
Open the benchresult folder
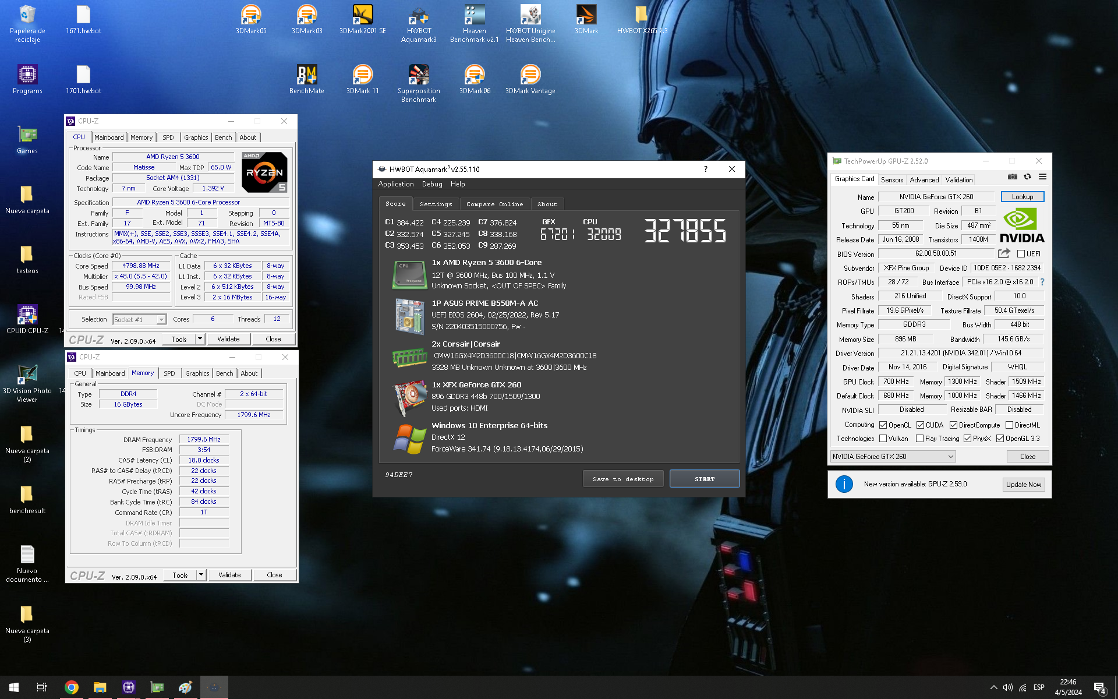[x=27, y=499]
